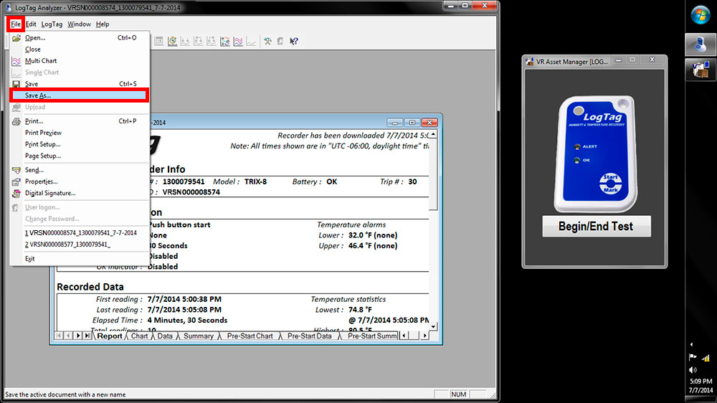Open the LogTag menu
The image size is (717, 403).
coord(52,24)
